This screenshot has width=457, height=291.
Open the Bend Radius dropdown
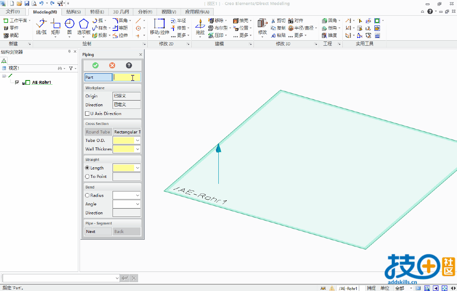[x=138, y=195]
